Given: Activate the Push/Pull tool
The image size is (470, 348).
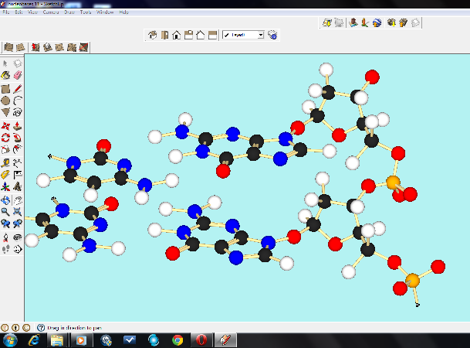Looking at the screenshot, I should point(17,125).
